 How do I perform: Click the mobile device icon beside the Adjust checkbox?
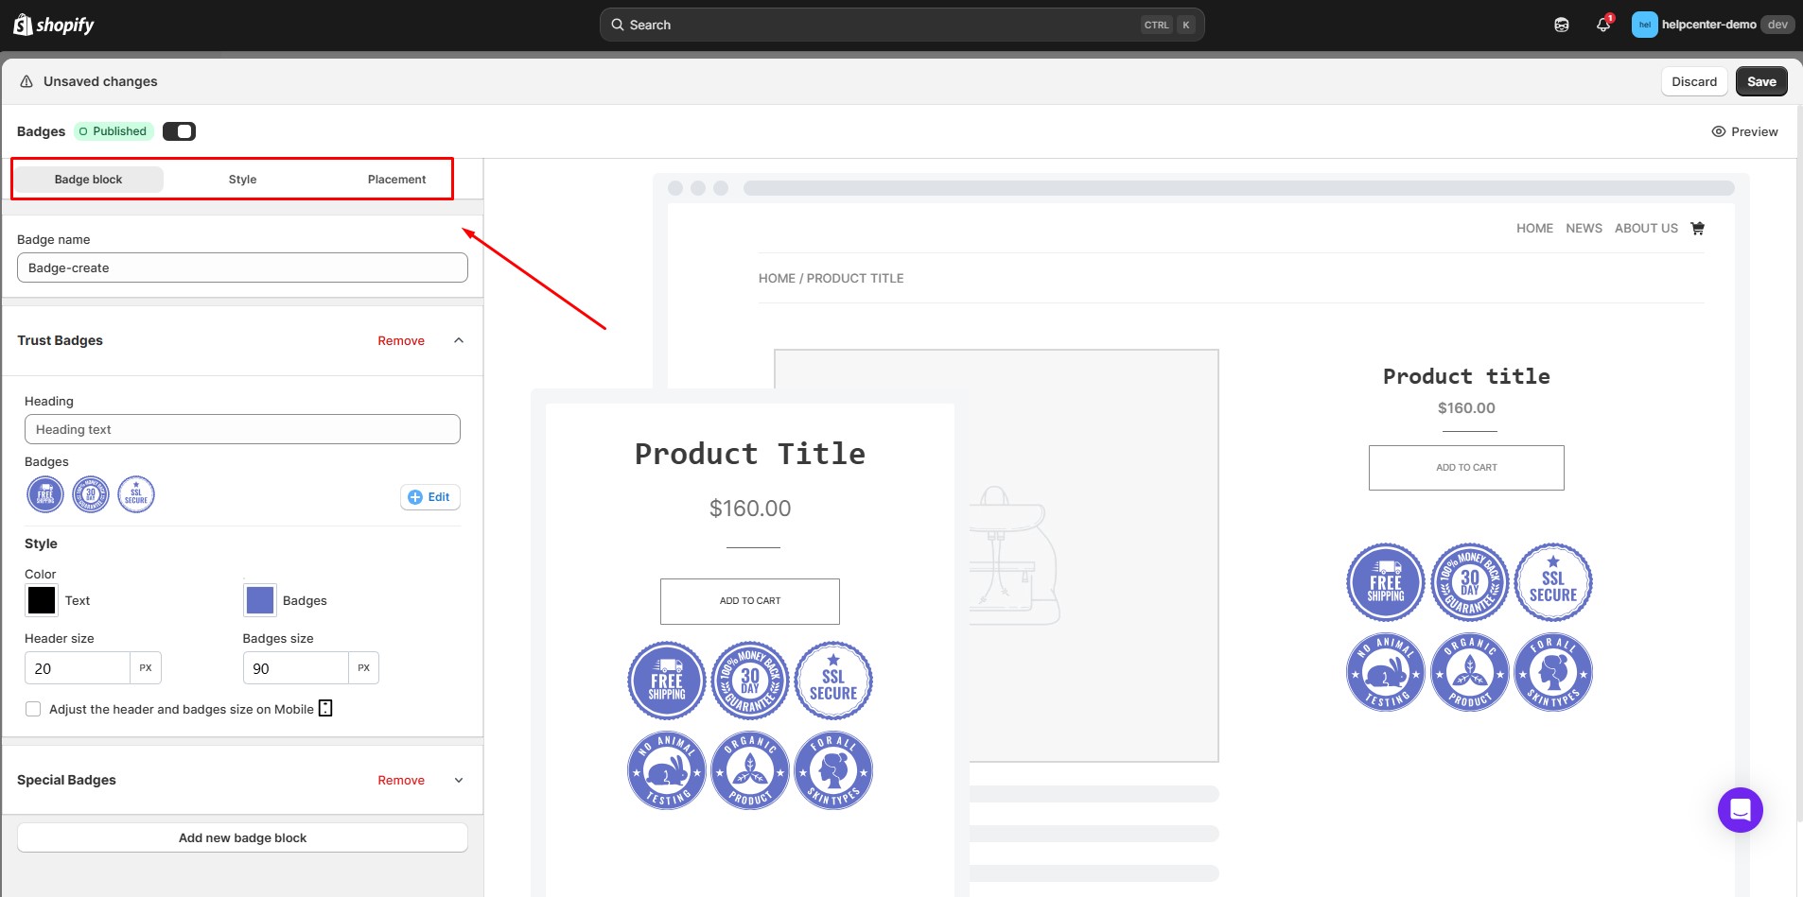(x=325, y=708)
